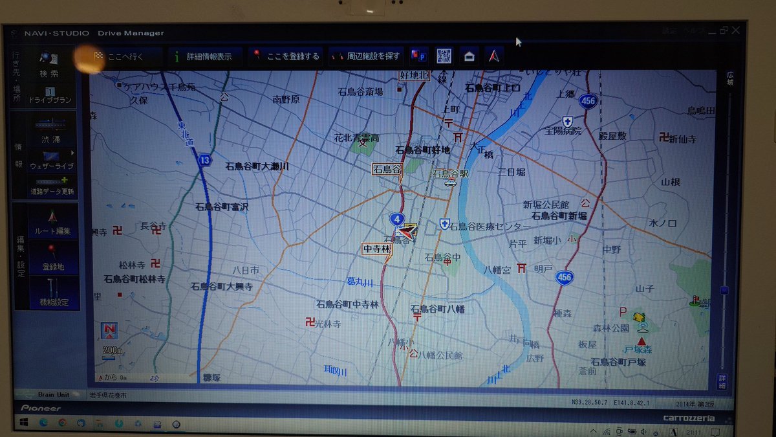This screenshot has width=776, height=437.
Task: Click the ここへ行く (Go Here) button
Action: point(126,57)
